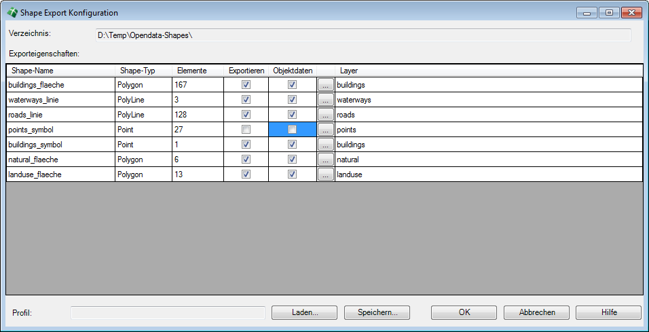This screenshot has height=332, width=649.
Task: Click the ellipsis button for natural_flaeche row
Action: point(325,160)
